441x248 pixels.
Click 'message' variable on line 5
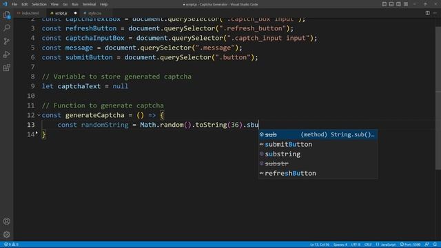coord(79,48)
